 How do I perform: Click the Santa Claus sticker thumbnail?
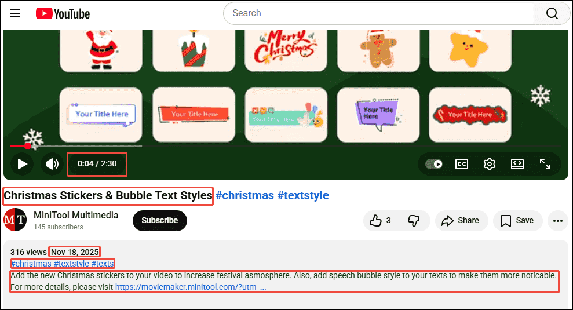click(101, 50)
